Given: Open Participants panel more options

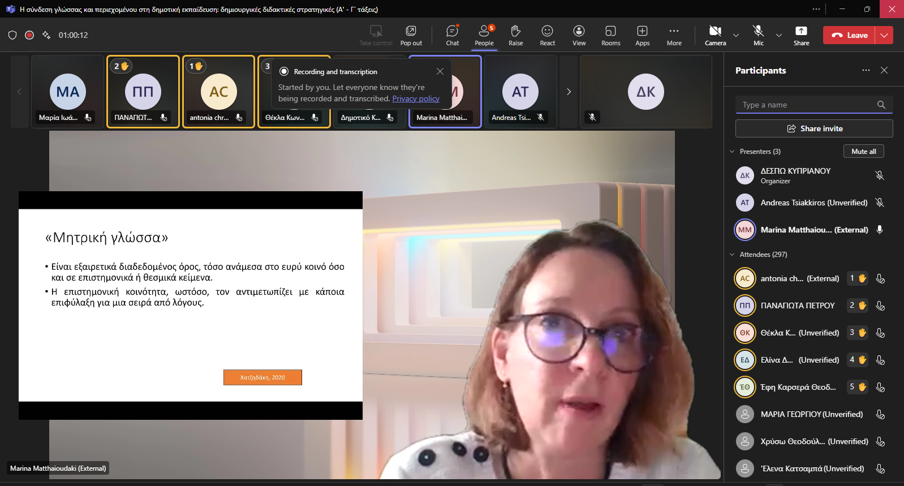Looking at the screenshot, I should coord(866,70).
